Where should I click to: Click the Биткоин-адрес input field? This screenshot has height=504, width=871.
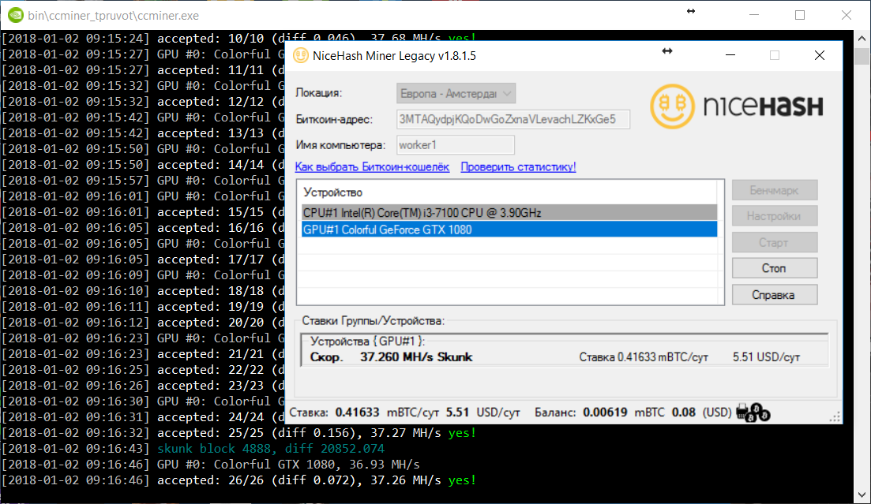click(x=513, y=119)
